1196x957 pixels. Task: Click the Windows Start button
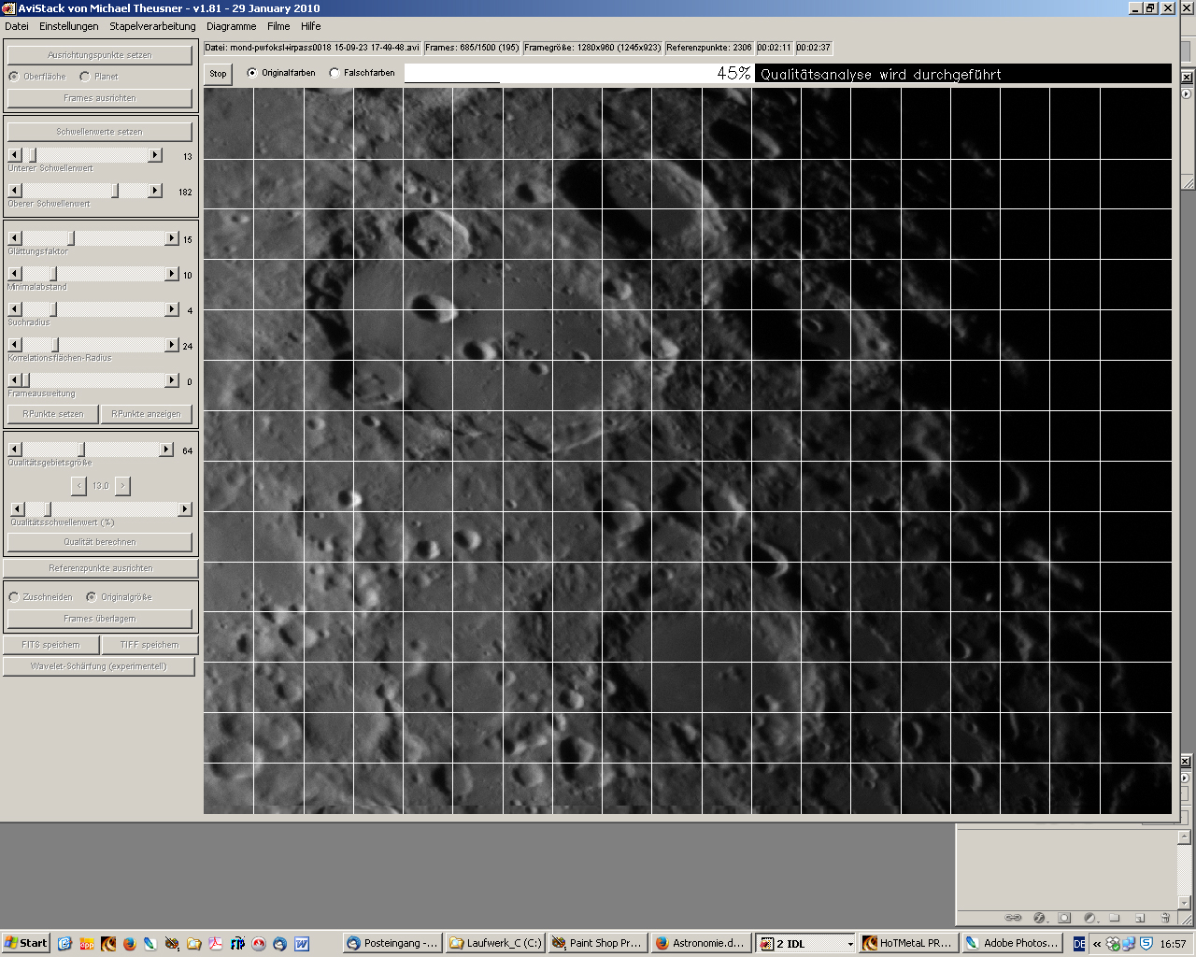pyautogui.click(x=26, y=943)
